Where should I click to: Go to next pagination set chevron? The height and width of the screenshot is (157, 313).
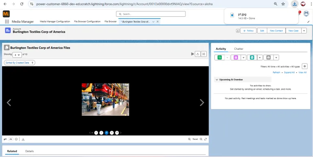pos(121,133)
